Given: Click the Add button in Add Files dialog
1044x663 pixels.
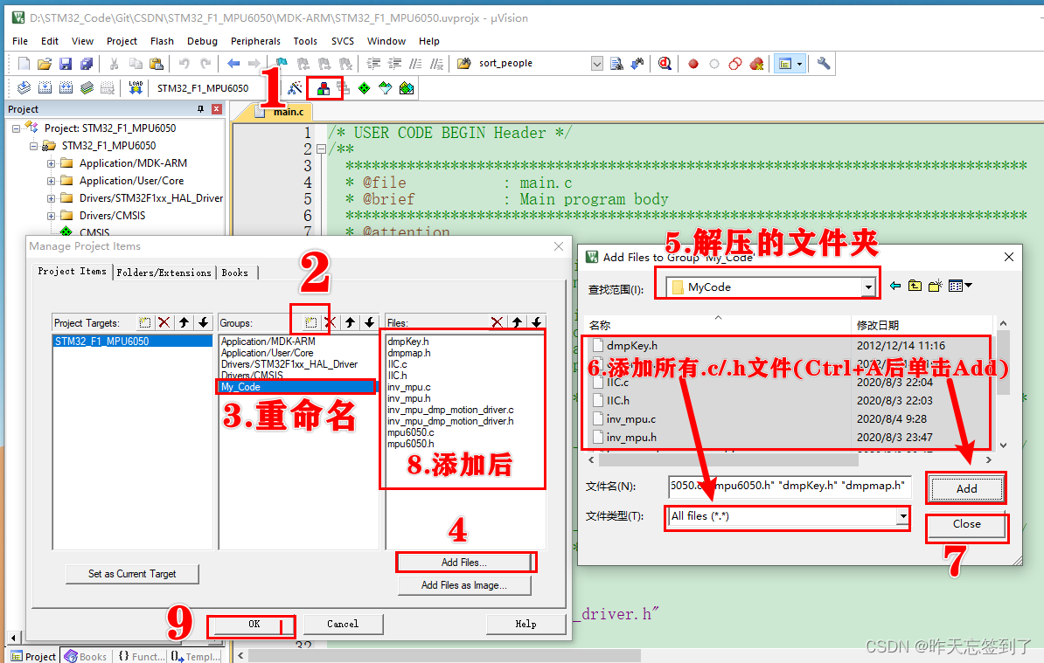Looking at the screenshot, I should click(967, 489).
